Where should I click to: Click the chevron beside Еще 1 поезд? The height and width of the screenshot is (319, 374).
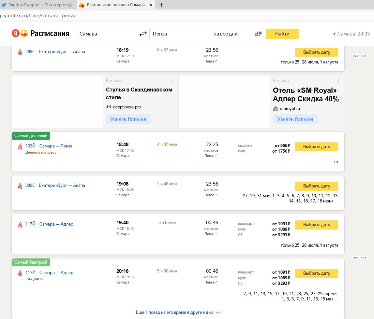coord(218,312)
